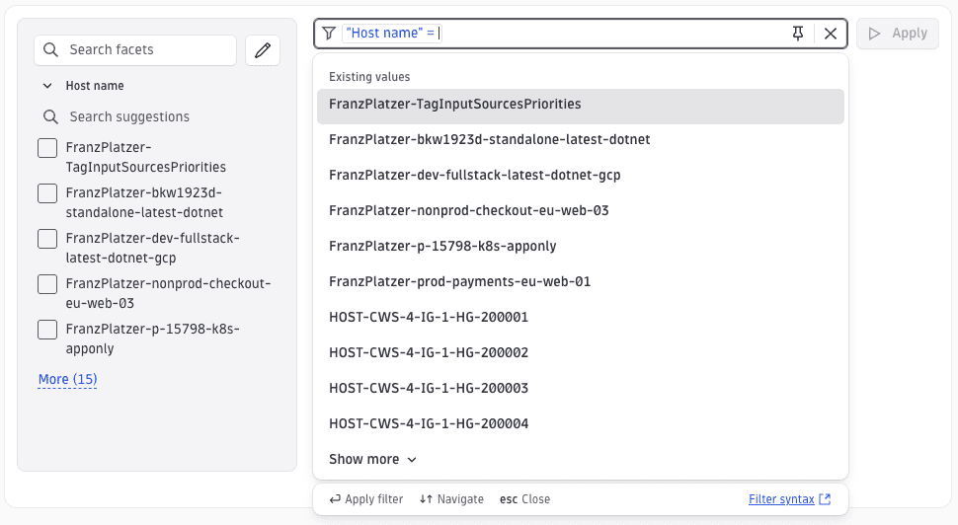This screenshot has width=958, height=525.
Task: Choose HOST-CWS-4-IG-1-HG-200003
Action: tap(581, 388)
